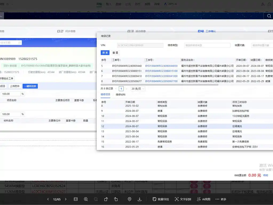Image resolution: width=273 pixels, height=205 pixels.
Task: Expand the 20 条/页 page size dropdown
Action: click(138, 89)
